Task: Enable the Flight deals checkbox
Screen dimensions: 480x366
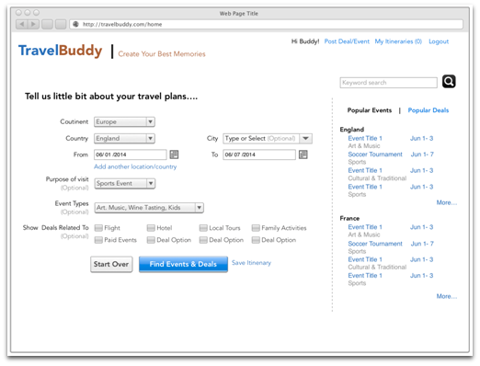Action: pos(98,228)
